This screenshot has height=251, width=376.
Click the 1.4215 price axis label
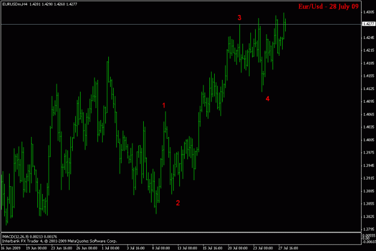click(369, 50)
